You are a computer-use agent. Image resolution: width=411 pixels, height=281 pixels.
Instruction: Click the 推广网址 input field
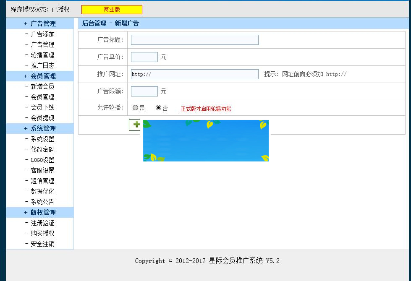tap(194, 74)
